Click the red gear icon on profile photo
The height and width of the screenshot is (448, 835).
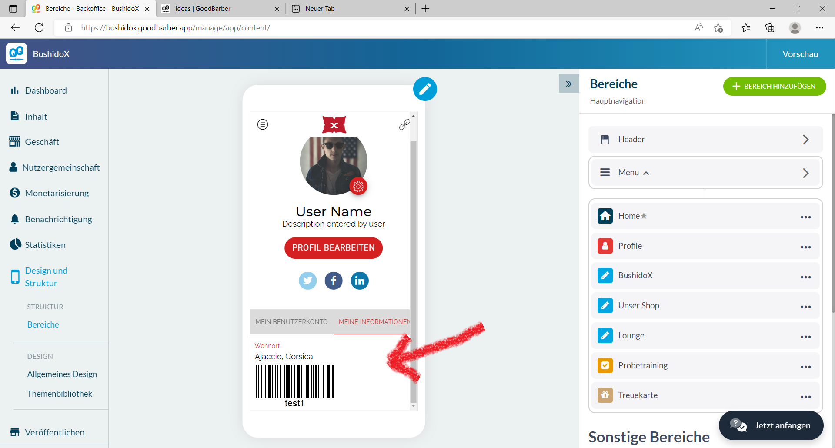[x=358, y=187]
